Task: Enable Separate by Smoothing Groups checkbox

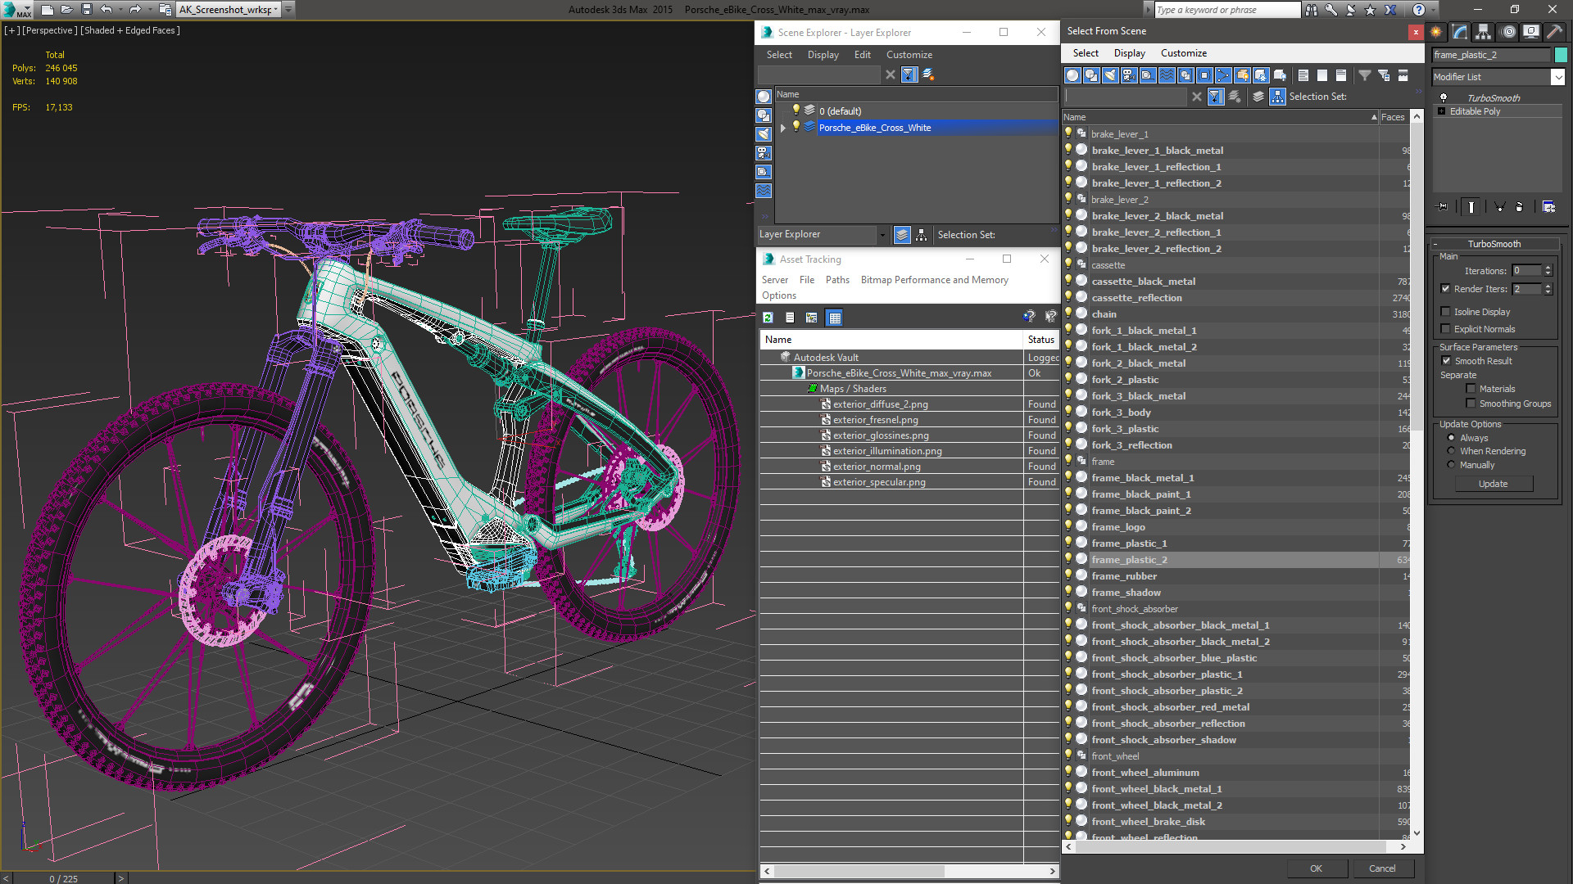Action: 1471,404
